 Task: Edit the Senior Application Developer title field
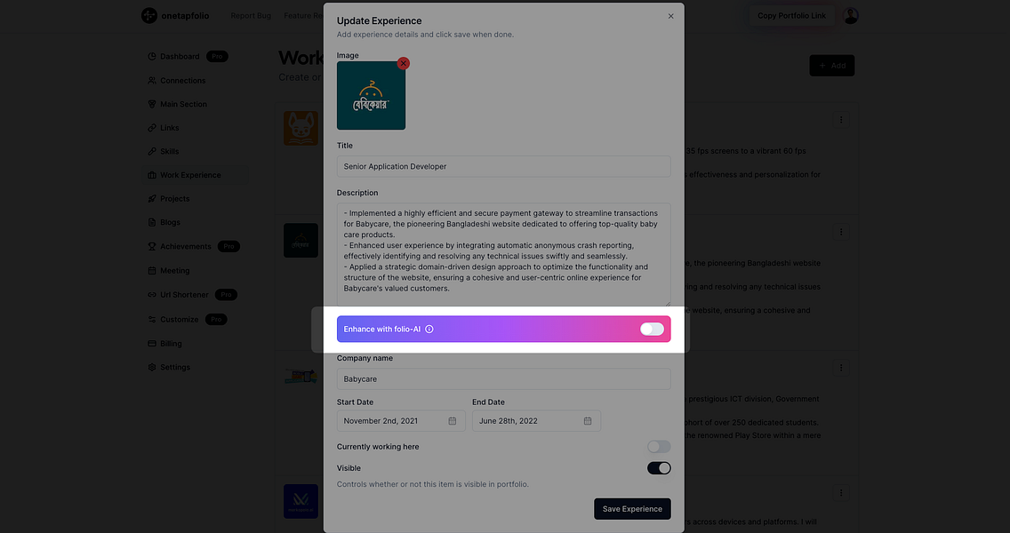point(503,166)
